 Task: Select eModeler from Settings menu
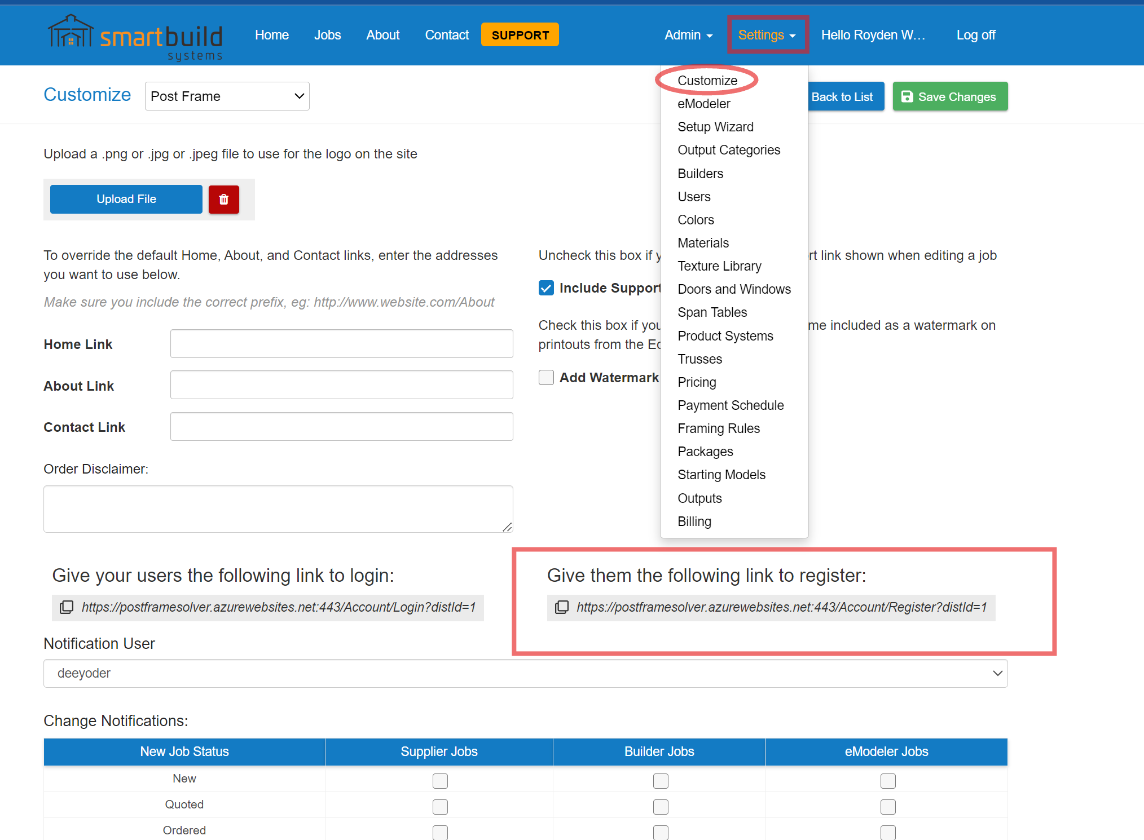pyautogui.click(x=703, y=104)
